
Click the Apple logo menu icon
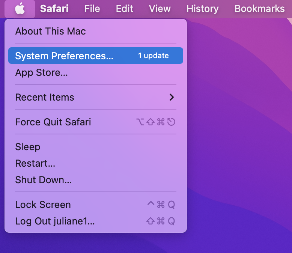pyautogui.click(x=20, y=9)
